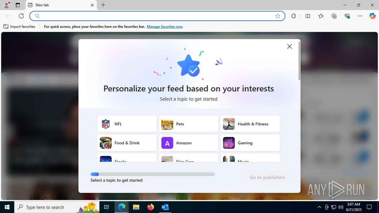Add this page to favorites star

click(278, 16)
